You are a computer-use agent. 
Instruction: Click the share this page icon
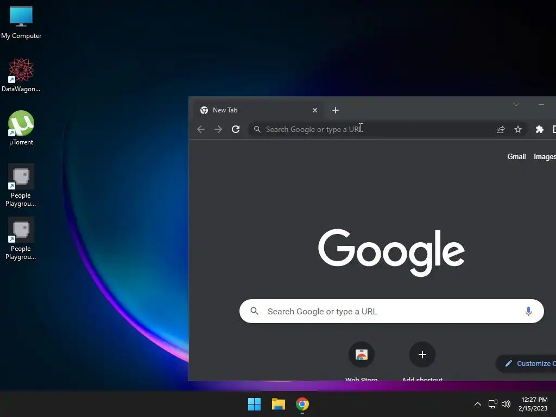pos(500,129)
